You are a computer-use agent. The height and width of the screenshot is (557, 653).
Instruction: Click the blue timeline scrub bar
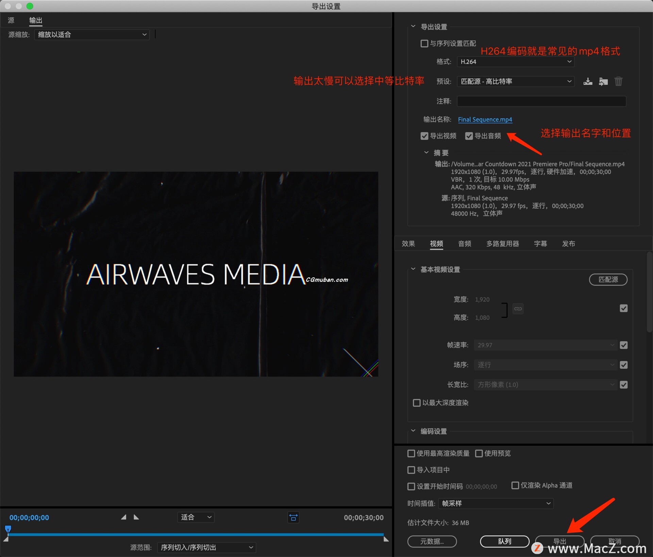coord(196,535)
